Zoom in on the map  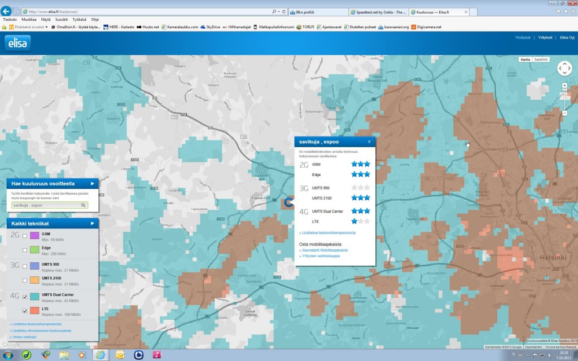click(x=564, y=86)
